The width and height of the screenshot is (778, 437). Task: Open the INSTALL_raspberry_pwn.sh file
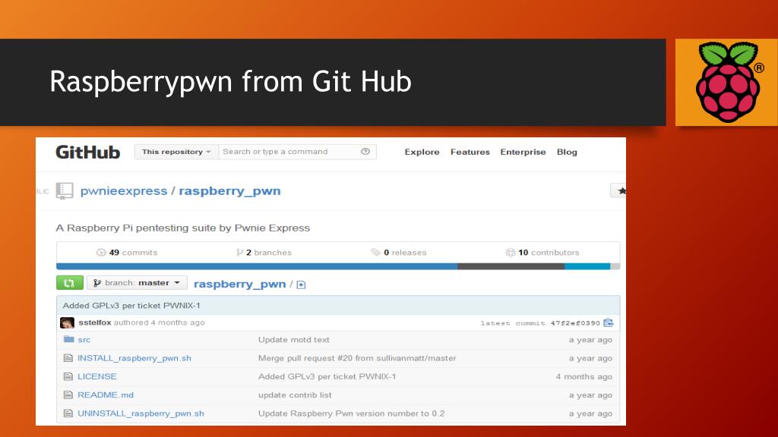[134, 358]
